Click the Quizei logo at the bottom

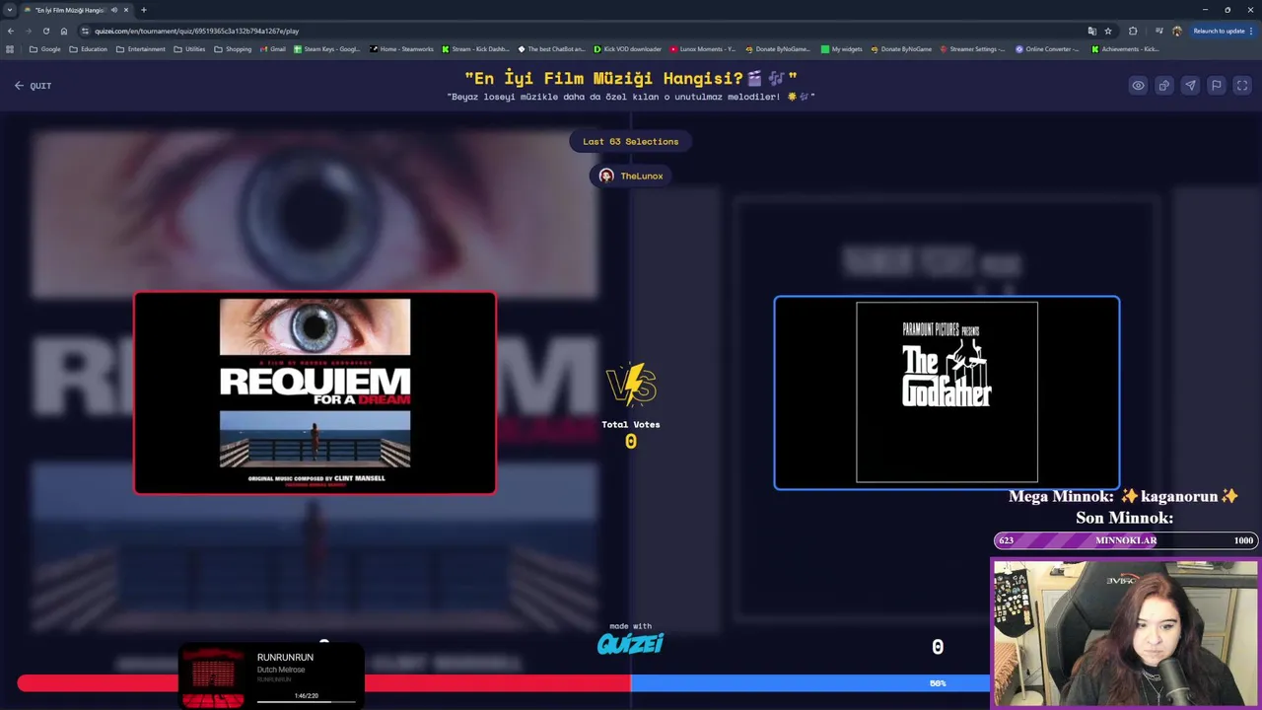point(630,643)
